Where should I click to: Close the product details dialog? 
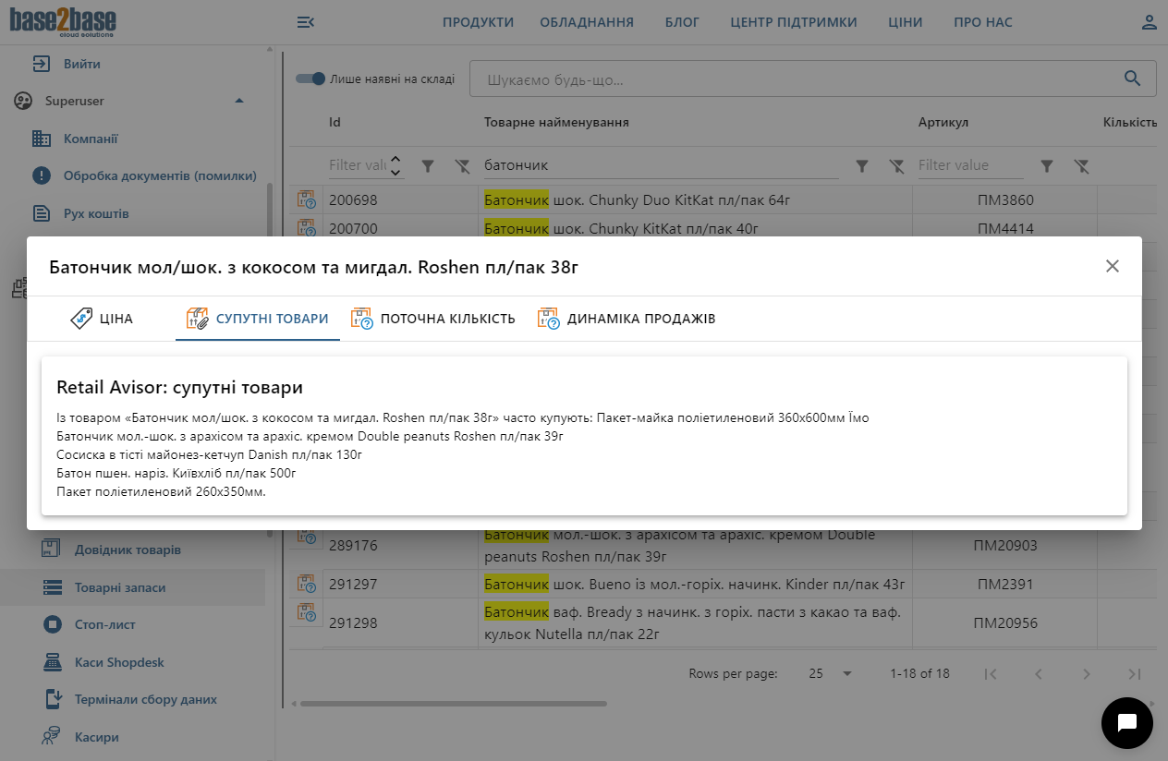pyautogui.click(x=1112, y=266)
